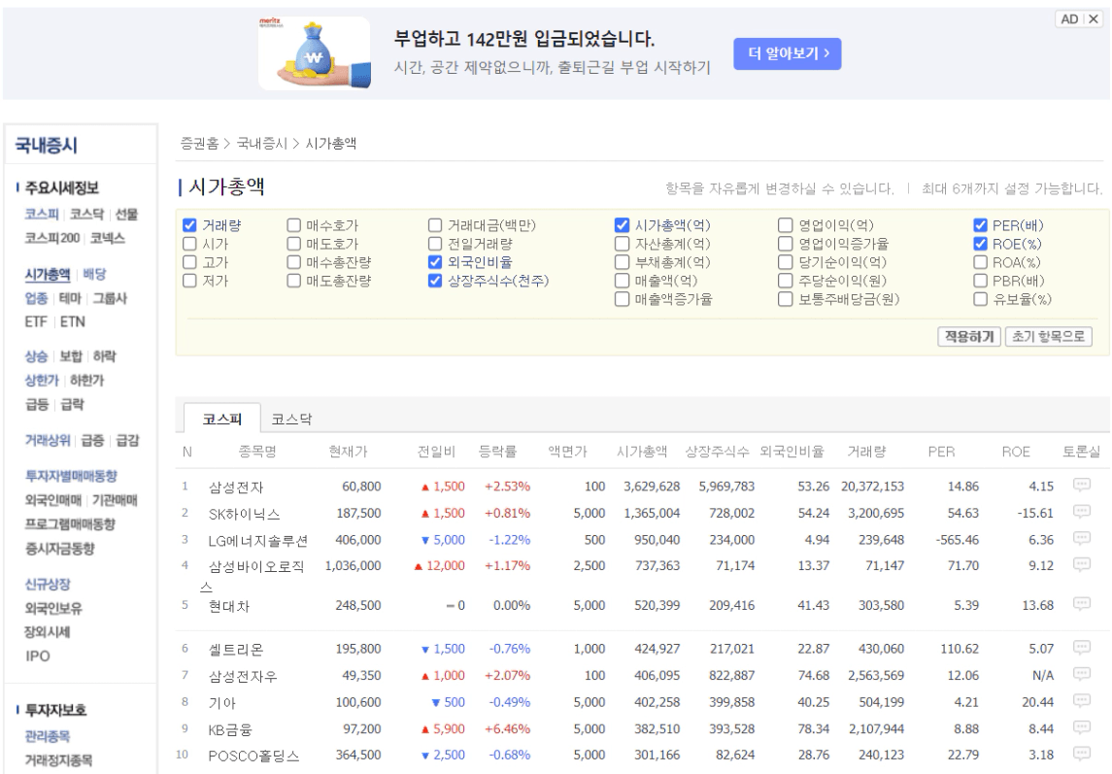Click 더 알아보기 ad button
This screenshot has height=774, width=1112.
point(787,54)
